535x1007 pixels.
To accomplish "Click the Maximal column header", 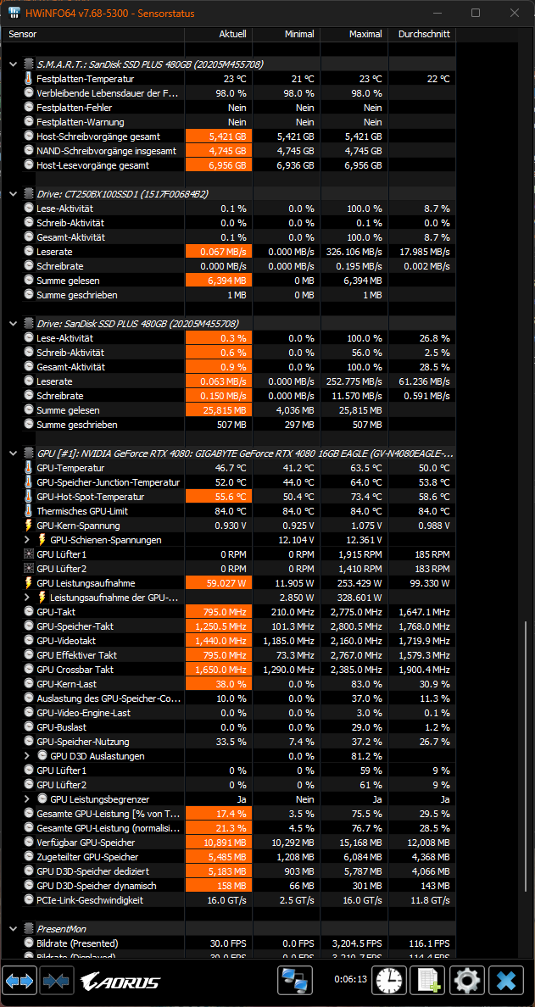I will coord(354,35).
